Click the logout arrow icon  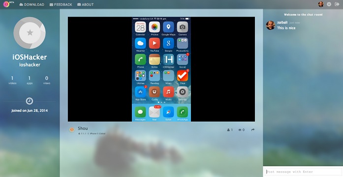pos(337,4)
